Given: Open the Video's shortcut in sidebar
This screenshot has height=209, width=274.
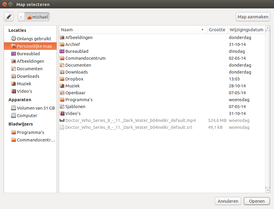Looking at the screenshot, I should click(24, 91).
